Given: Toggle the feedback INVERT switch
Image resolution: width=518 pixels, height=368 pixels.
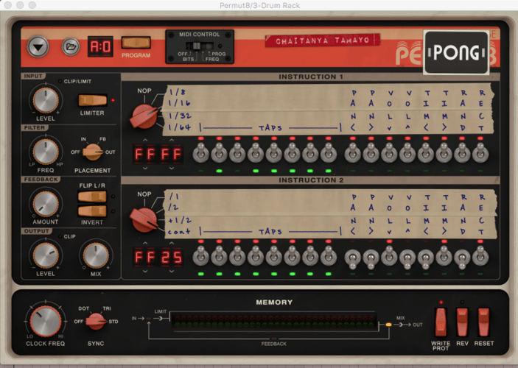Looking at the screenshot, I should tap(92, 211).
